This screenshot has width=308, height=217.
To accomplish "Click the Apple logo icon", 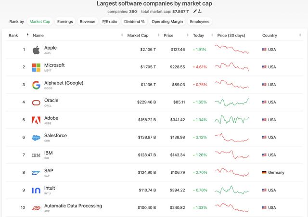I will point(36,50).
